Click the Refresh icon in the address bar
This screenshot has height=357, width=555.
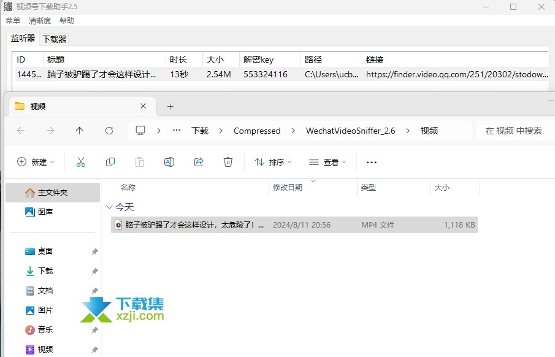point(109,130)
